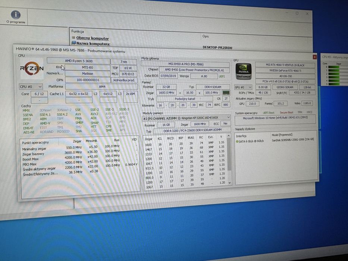This screenshot has width=348, height=261.
Task: Click the Core 6 / 12 field
Action: point(39,94)
